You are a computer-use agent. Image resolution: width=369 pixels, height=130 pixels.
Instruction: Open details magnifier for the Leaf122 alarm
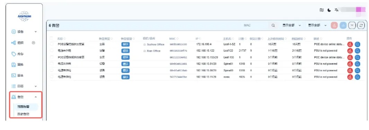coord(358,51)
